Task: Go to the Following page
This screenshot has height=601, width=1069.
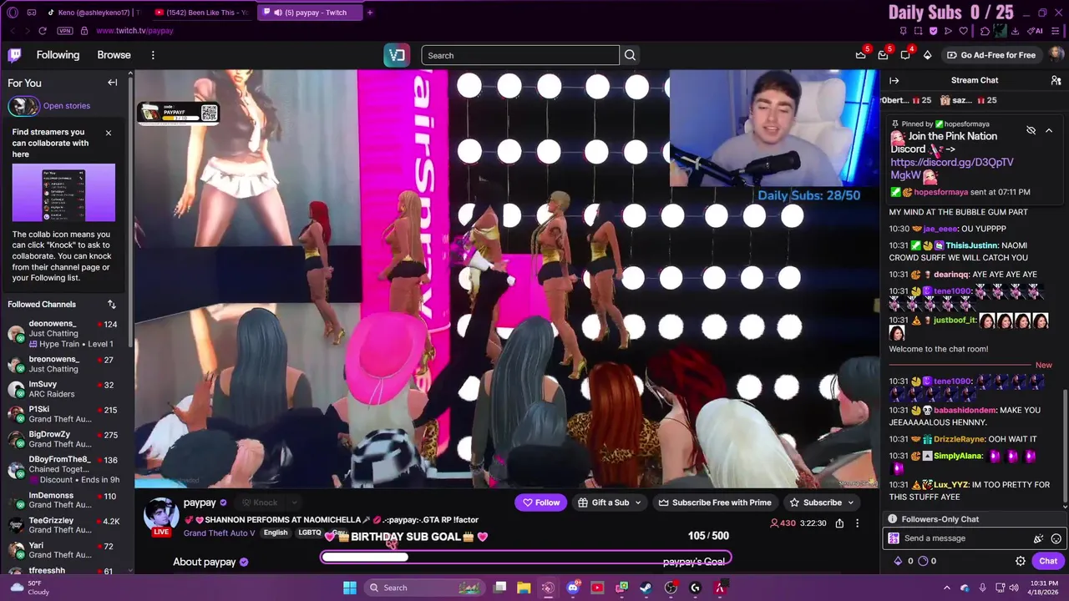Action: (x=58, y=55)
